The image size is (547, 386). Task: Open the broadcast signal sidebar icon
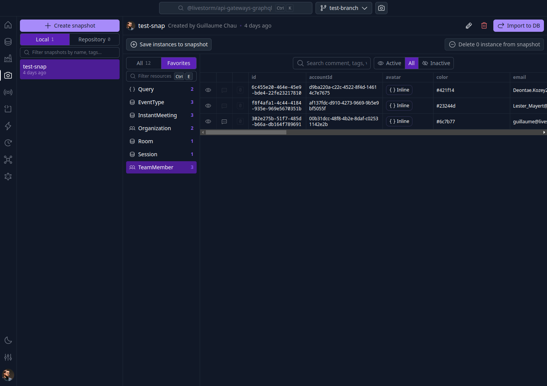coord(8,92)
